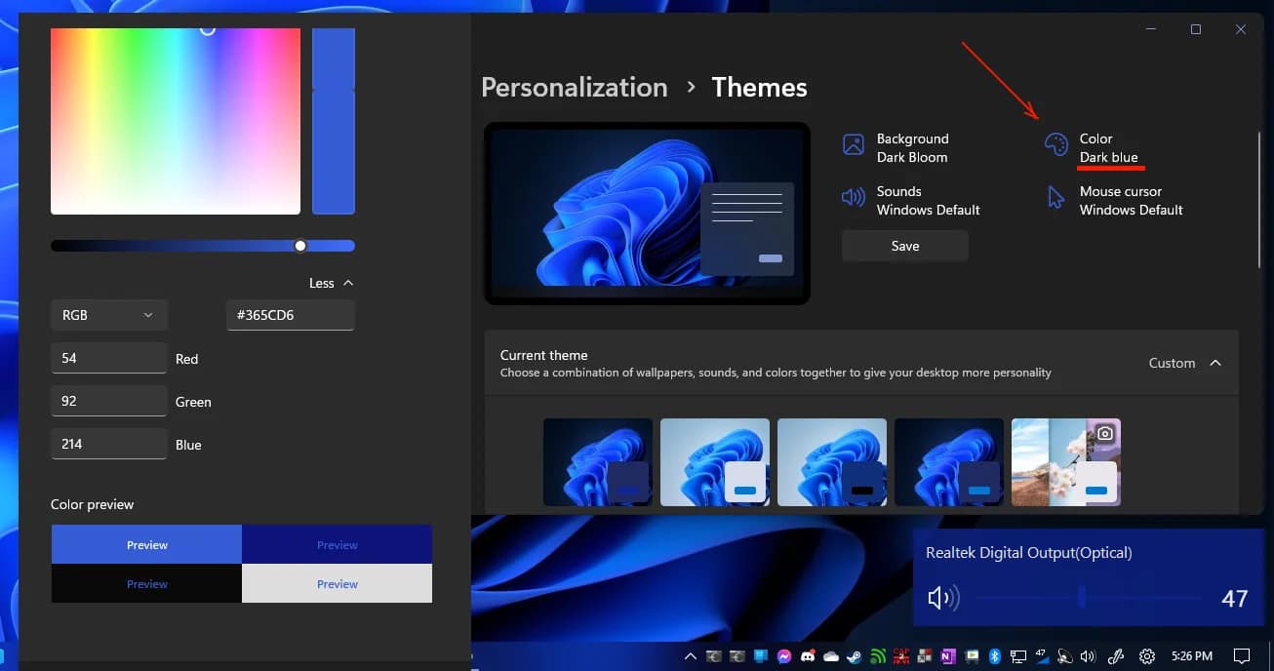Image resolution: width=1274 pixels, height=671 pixels.
Task: Open the Mouse cursor setting
Action: click(x=1114, y=200)
